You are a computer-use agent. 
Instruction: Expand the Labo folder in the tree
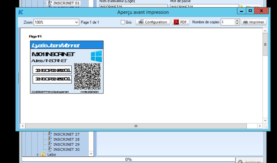tap(38, 154)
